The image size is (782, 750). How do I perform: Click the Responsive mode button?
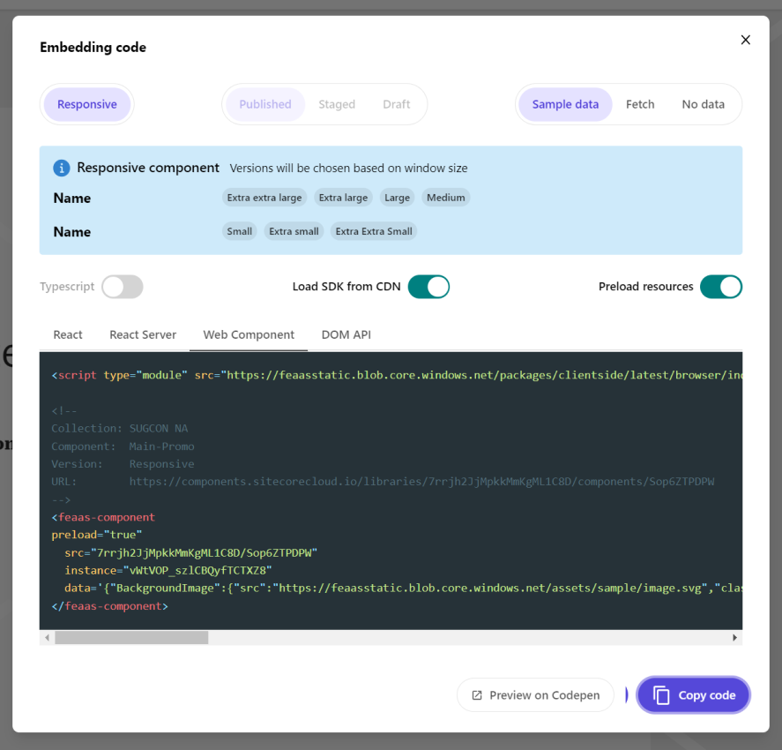coord(86,103)
